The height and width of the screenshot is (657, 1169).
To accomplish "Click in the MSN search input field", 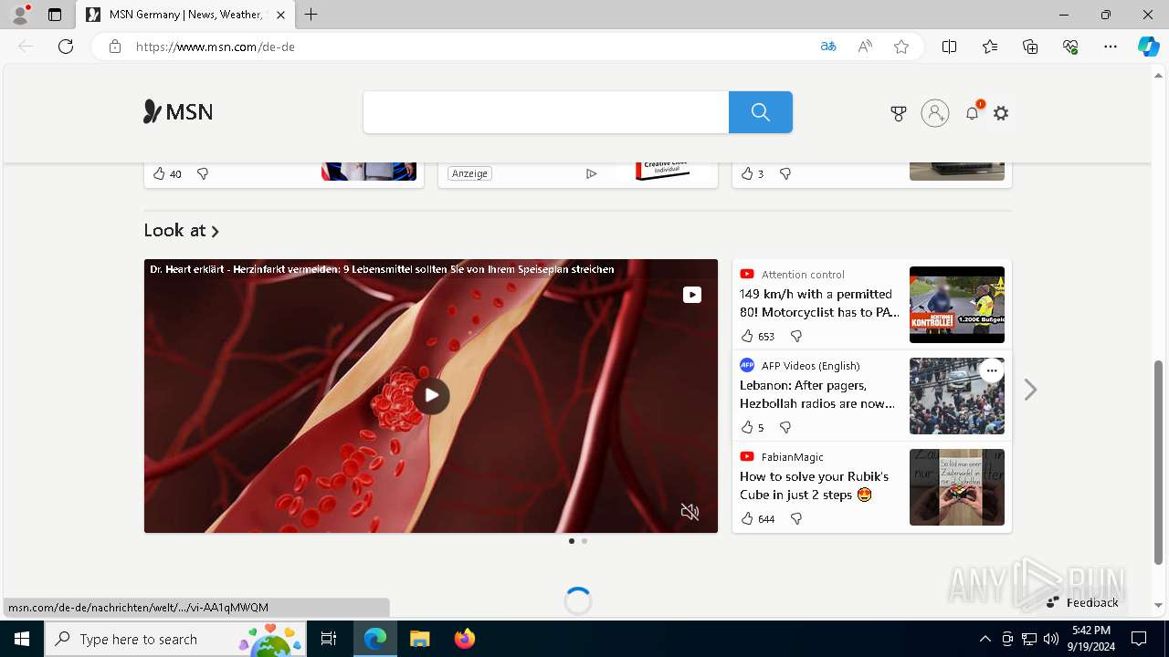I will click(x=546, y=112).
